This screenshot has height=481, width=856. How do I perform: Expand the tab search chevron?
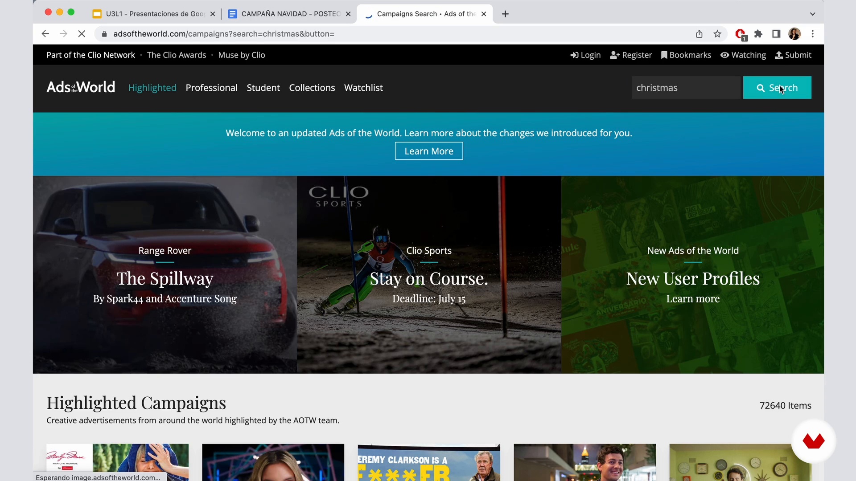812,14
